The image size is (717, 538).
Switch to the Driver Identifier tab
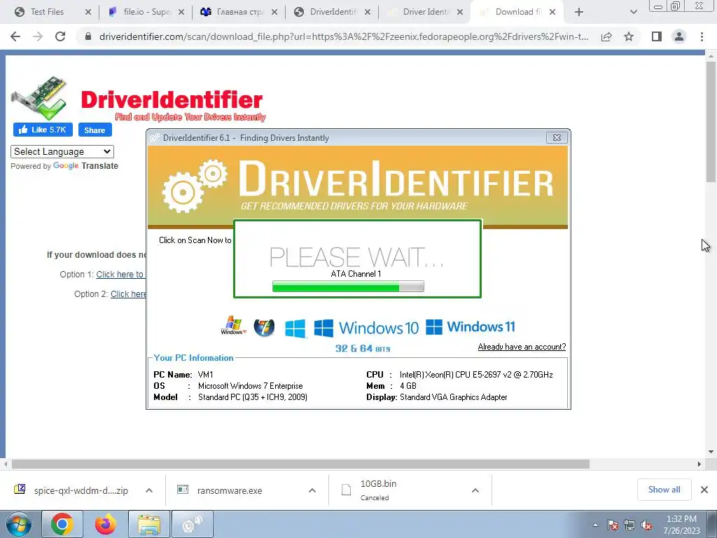(x=425, y=12)
